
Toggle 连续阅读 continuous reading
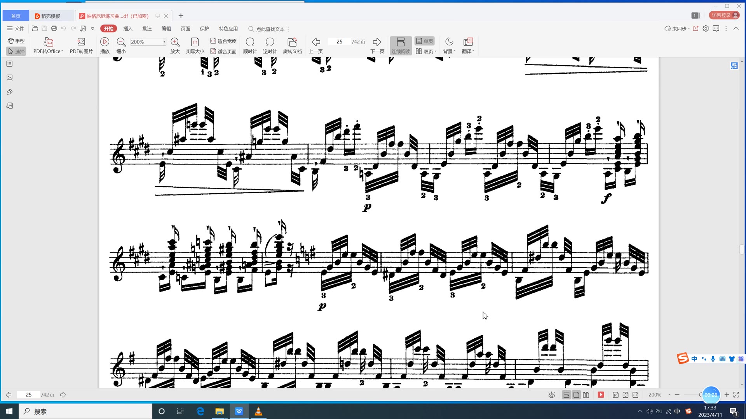(x=401, y=46)
